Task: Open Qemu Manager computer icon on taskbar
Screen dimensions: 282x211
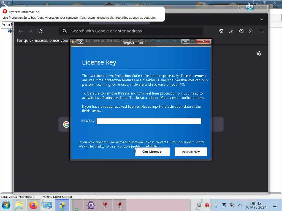Action: point(48,205)
